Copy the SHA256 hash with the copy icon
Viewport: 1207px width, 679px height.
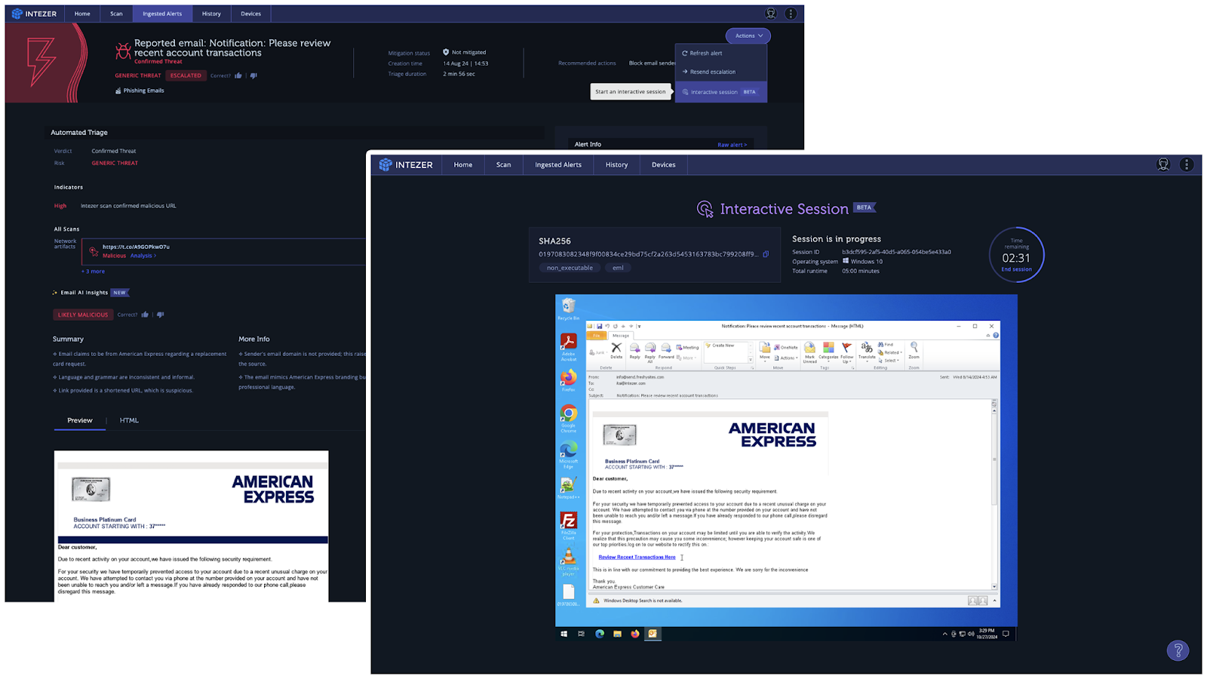pyautogui.click(x=766, y=254)
